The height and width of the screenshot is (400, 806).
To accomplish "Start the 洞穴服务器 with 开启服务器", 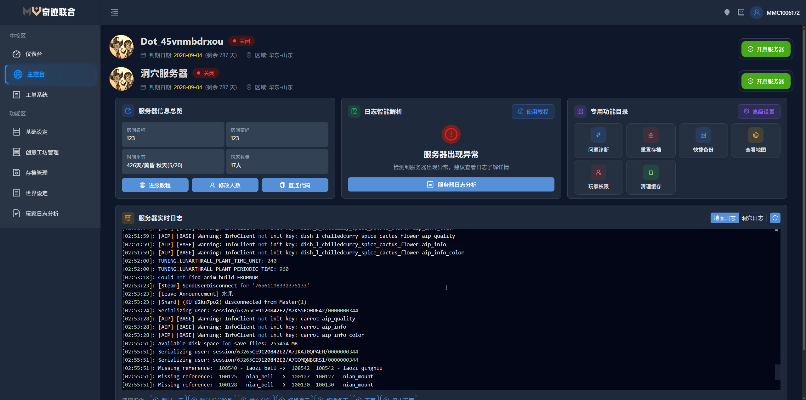I will [x=766, y=81].
